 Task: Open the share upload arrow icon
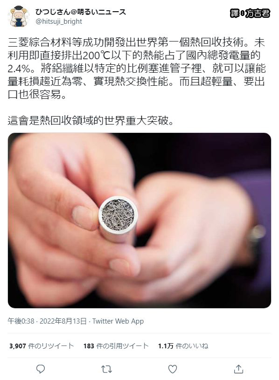(238, 369)
